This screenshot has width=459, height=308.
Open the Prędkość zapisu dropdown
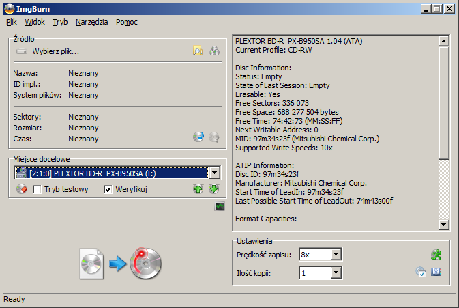[x=336, y=254]
